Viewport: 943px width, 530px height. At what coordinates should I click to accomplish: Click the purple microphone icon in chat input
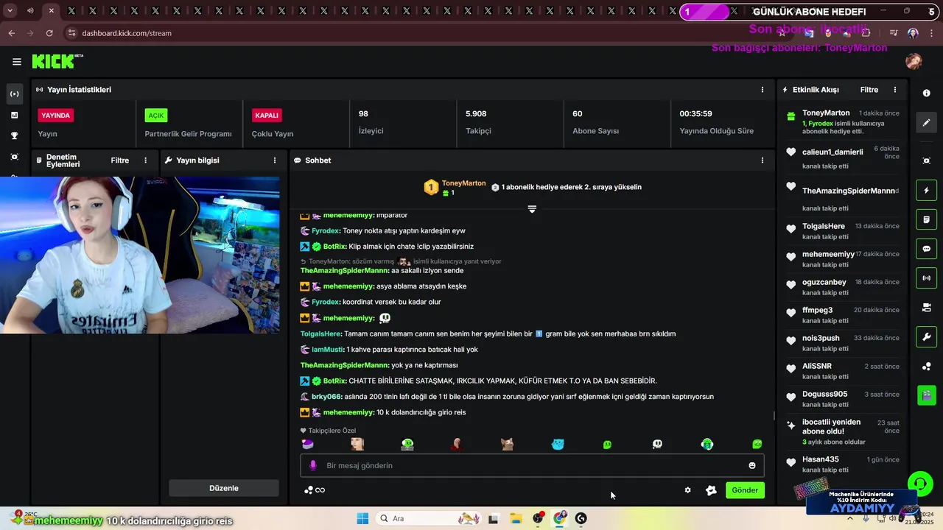pyautogui.click(x=313, y=465)
